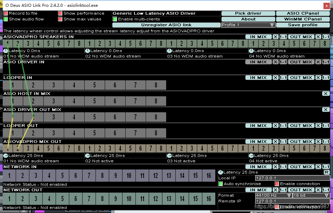Select NETWORK IN channel 16
333x213 pixels.
coord(209,176)
